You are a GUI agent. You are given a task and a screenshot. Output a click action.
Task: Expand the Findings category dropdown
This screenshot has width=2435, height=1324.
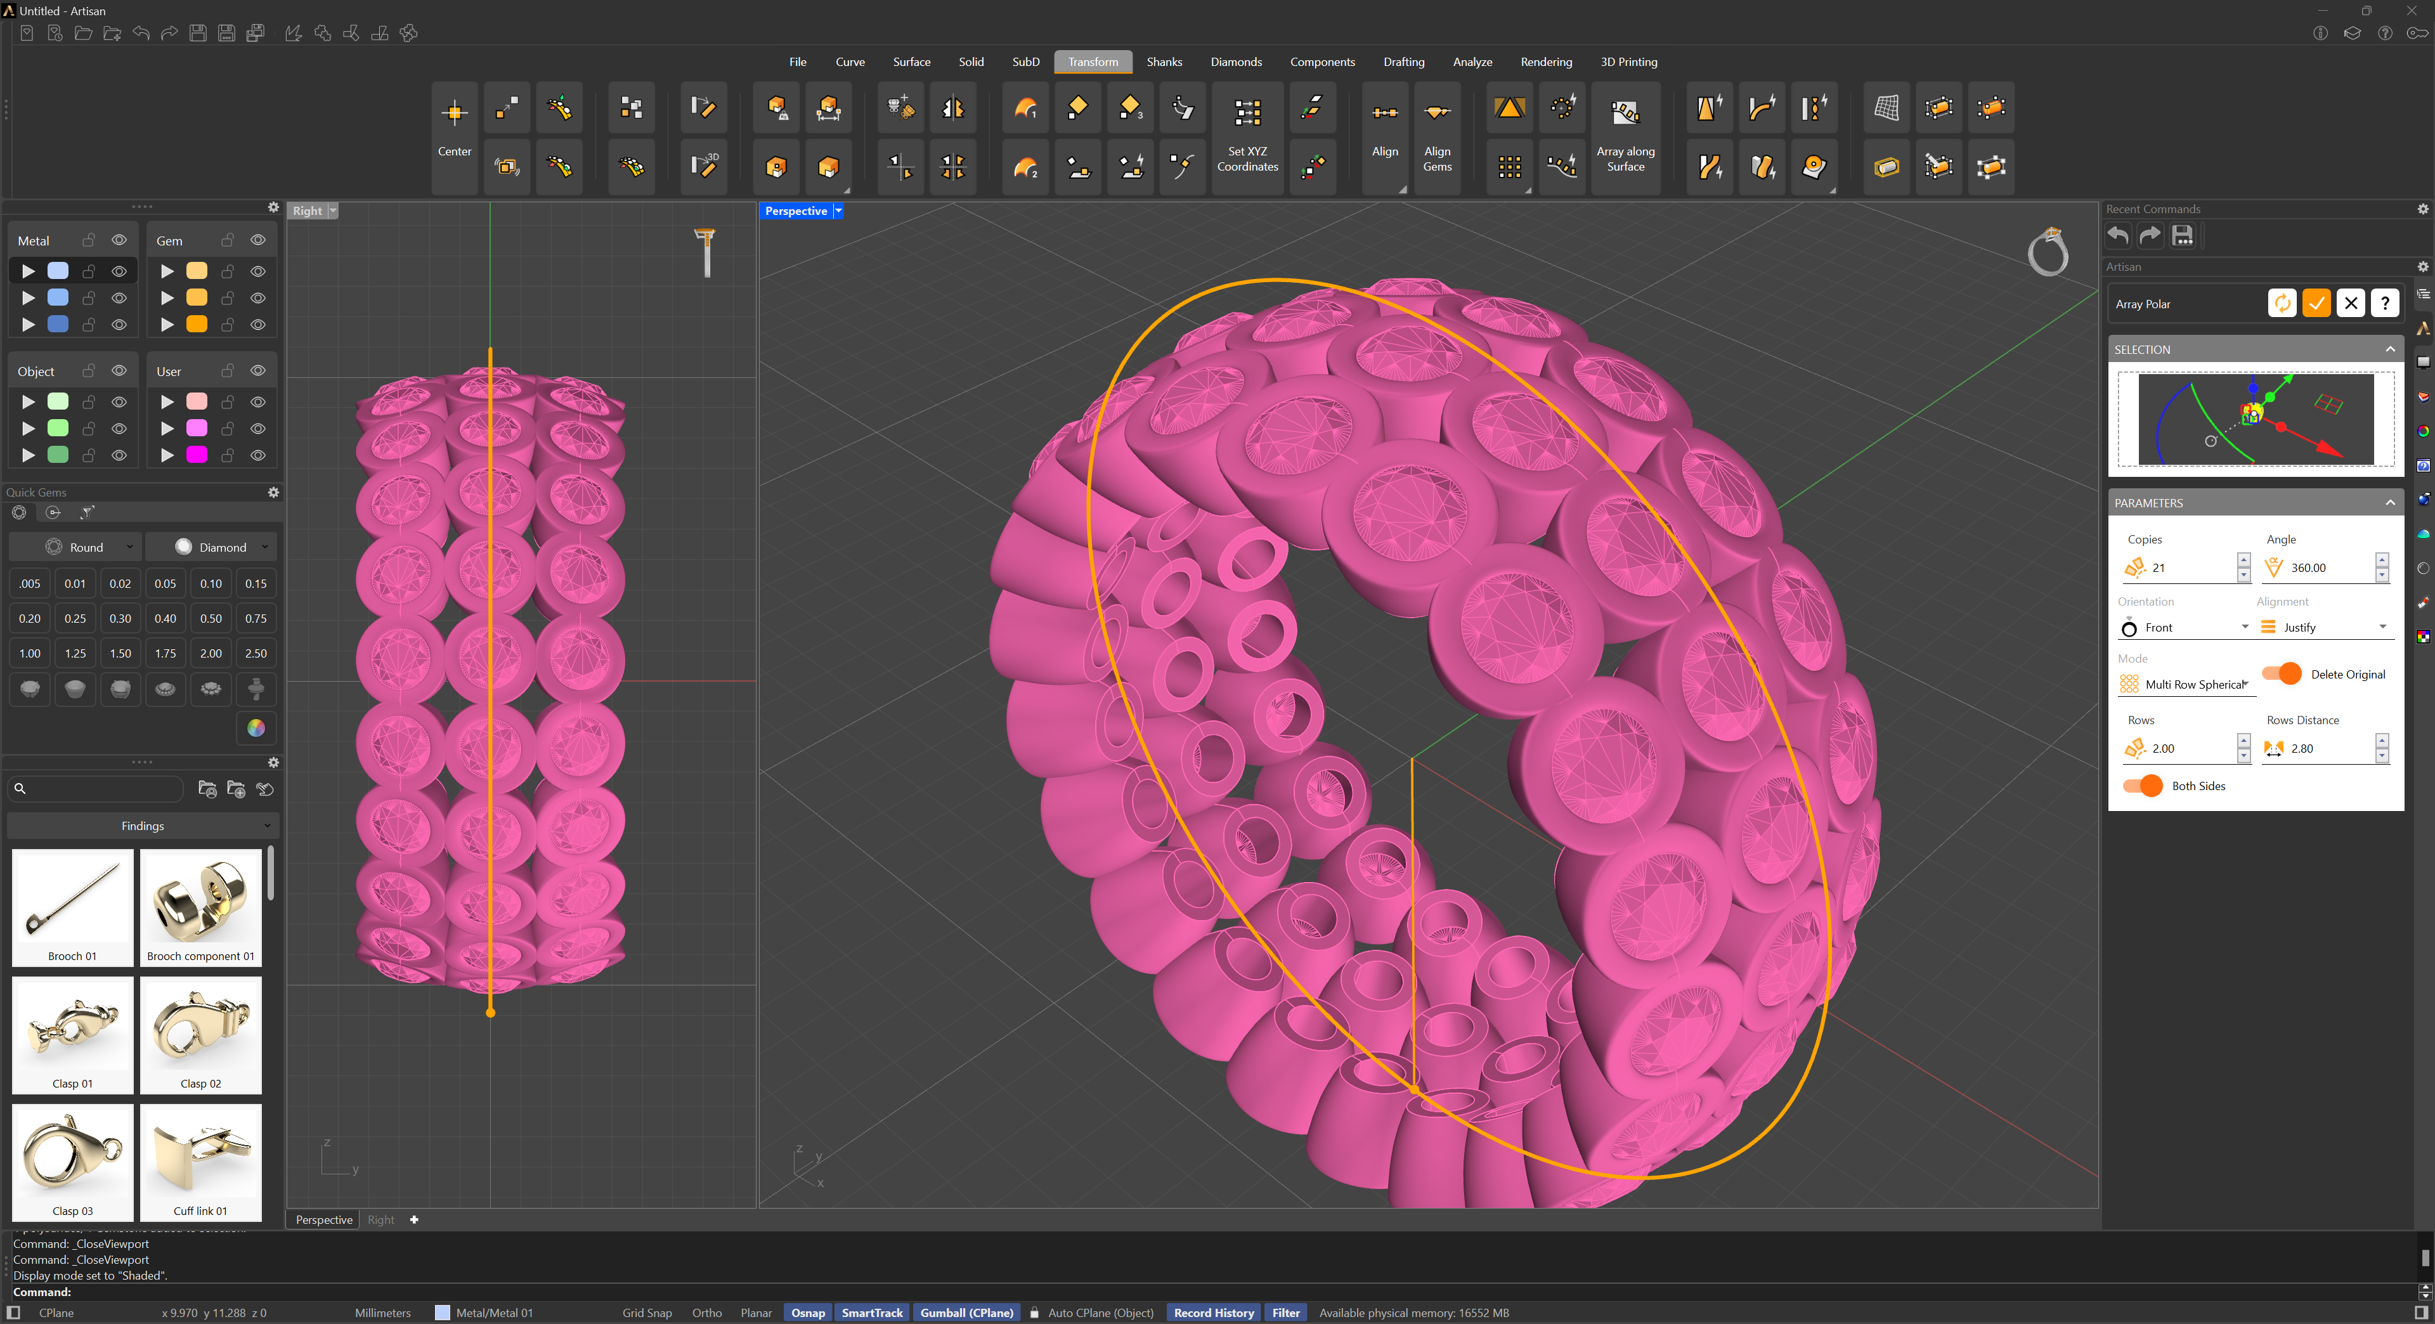143,826
